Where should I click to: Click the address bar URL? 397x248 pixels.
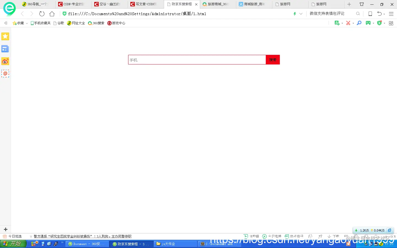click(x=137, y=14)
